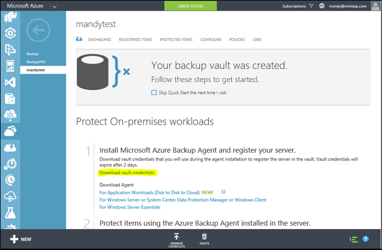Switch to the Dashboard tab
The width and height of the screenshot is (382, 250).
[x=99, y=40]
